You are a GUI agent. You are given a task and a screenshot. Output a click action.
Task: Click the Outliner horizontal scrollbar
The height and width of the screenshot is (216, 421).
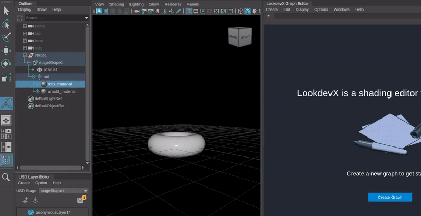coord(50,168)
